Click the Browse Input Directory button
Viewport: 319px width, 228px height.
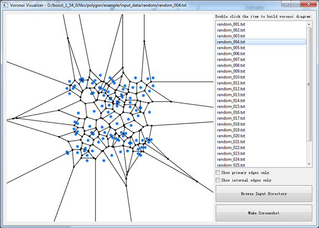pos(264,194)
